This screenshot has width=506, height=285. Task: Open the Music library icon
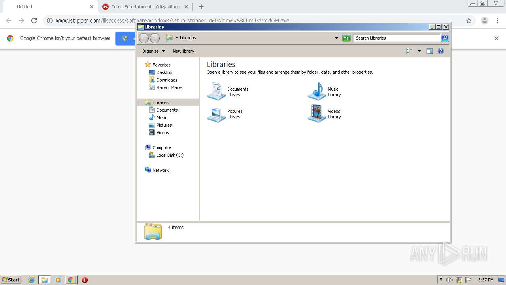317,91
